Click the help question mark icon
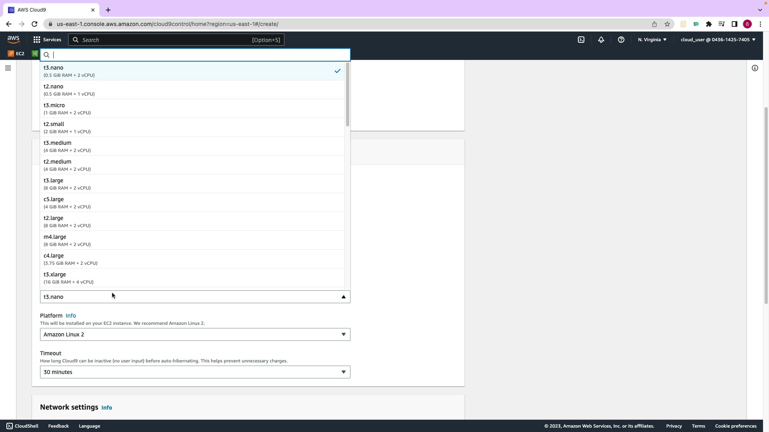 [621, 40]
